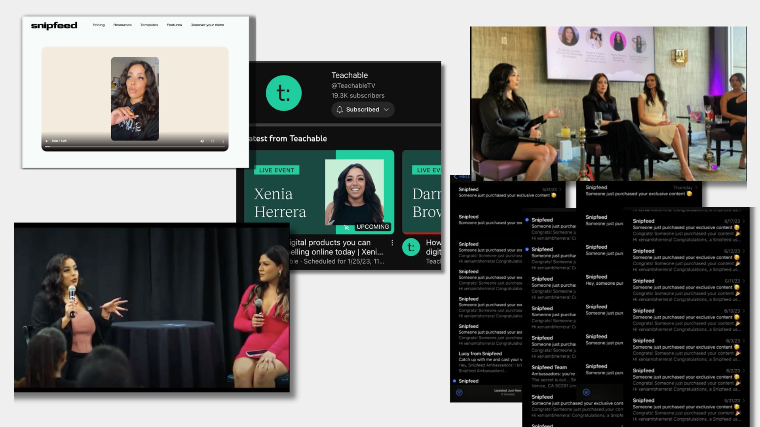The height and width of the screenshot is (427, 760).
Task: Expand the 6/10/23 Snipfeed email chevron
Action: point(744,311)
